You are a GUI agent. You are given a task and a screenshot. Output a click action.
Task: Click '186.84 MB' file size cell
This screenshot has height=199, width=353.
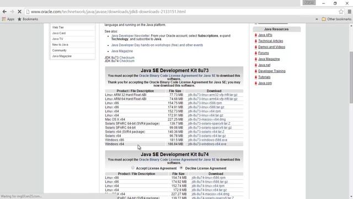(x=175, y=144)
